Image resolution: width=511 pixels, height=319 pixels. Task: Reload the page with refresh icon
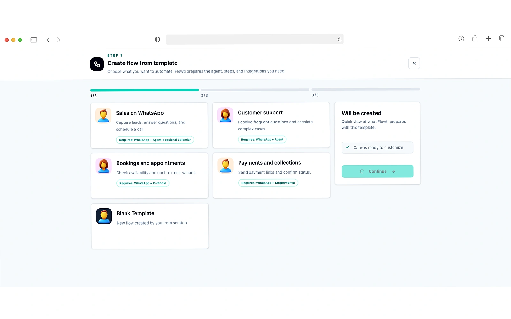(x=339, y=39)
